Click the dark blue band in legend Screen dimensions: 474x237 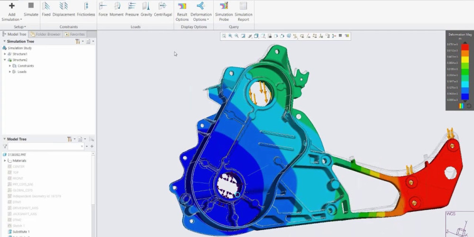tap(465, 97)
